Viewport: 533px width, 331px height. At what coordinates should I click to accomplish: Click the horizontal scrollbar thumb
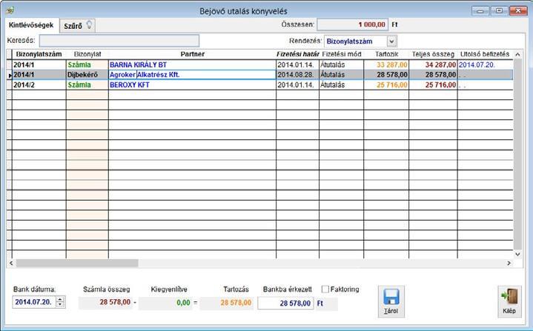click(x=77, y=263)
